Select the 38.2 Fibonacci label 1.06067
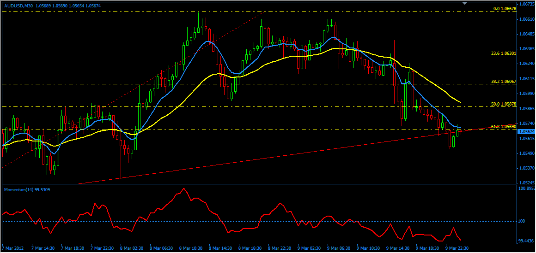The image size is (536, 253). coord(503,82)
